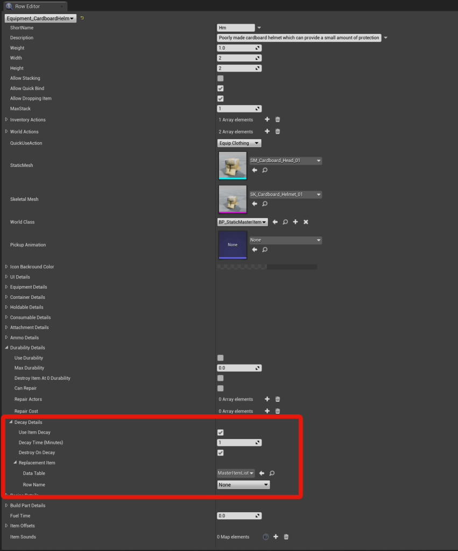Screen dimensions: 458x551
Task: Empty the Item Sounds map
Action: [286, 537]
